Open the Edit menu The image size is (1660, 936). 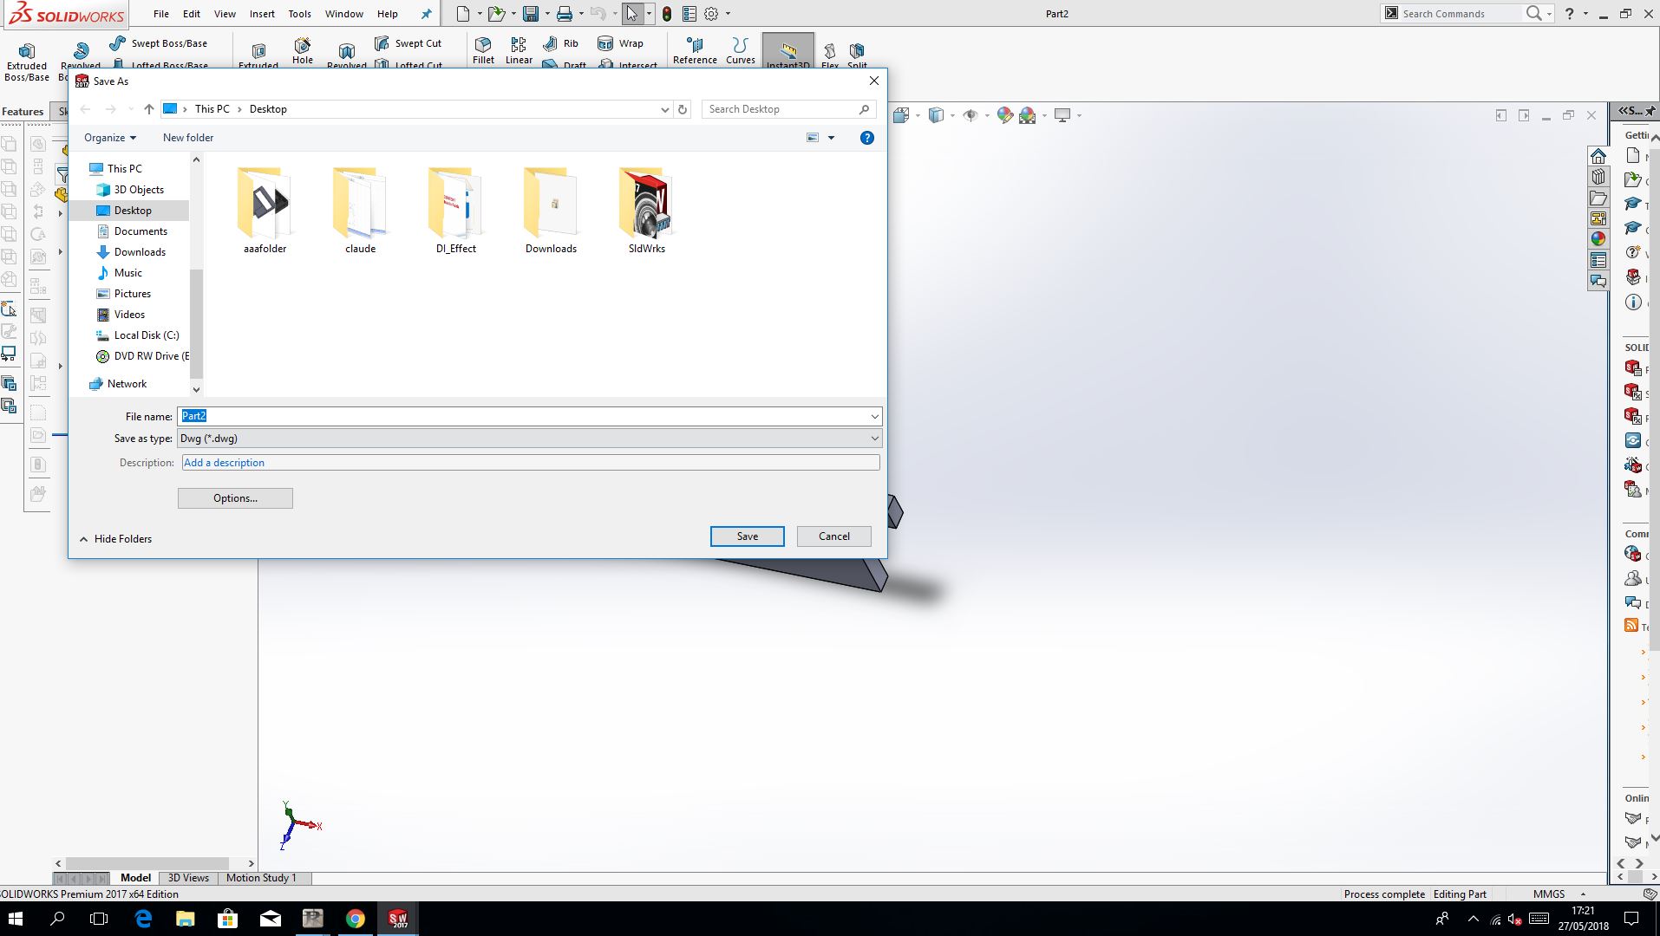point(192,14)
